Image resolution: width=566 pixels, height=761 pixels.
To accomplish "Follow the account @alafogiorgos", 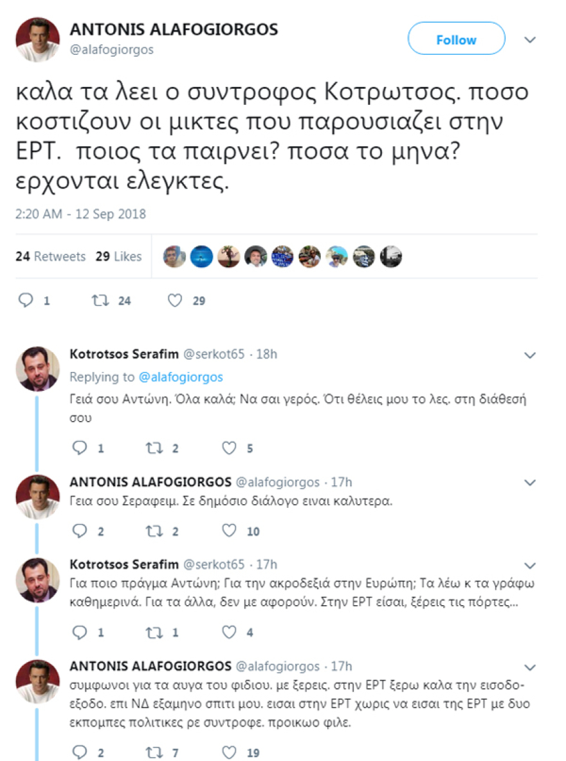I will click(x=456, y=39).
